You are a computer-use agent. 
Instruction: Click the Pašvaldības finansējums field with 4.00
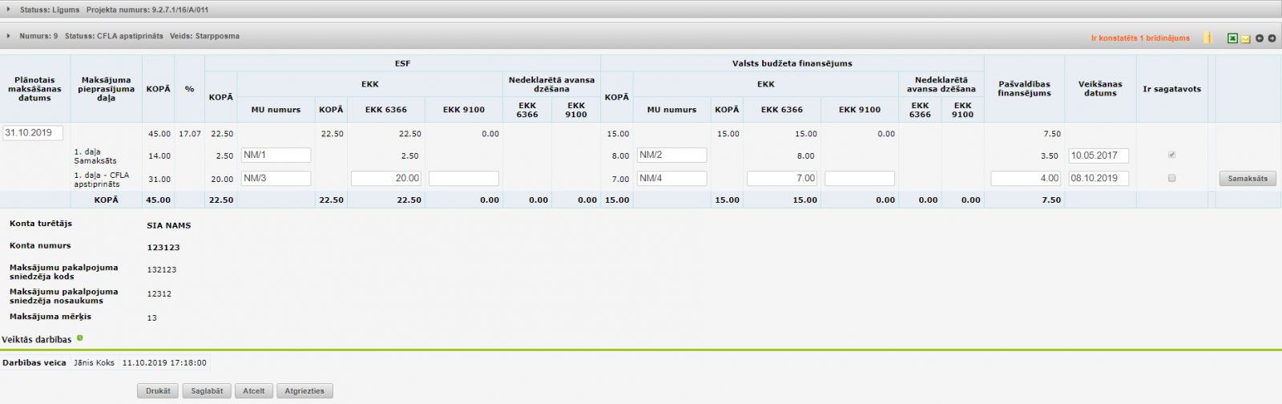[x=1026, y=179]
